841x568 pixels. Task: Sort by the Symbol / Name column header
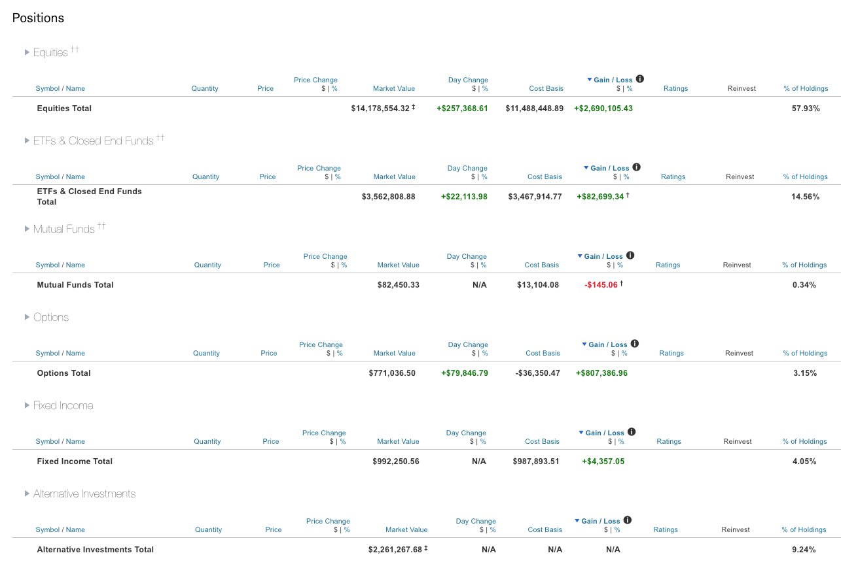tap(61, 88)
